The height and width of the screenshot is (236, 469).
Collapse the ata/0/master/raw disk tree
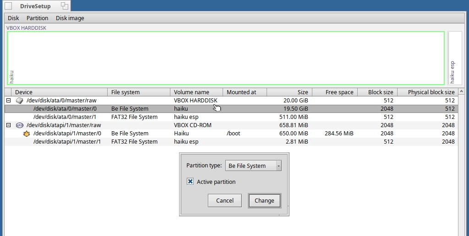[x=8, y=101]
